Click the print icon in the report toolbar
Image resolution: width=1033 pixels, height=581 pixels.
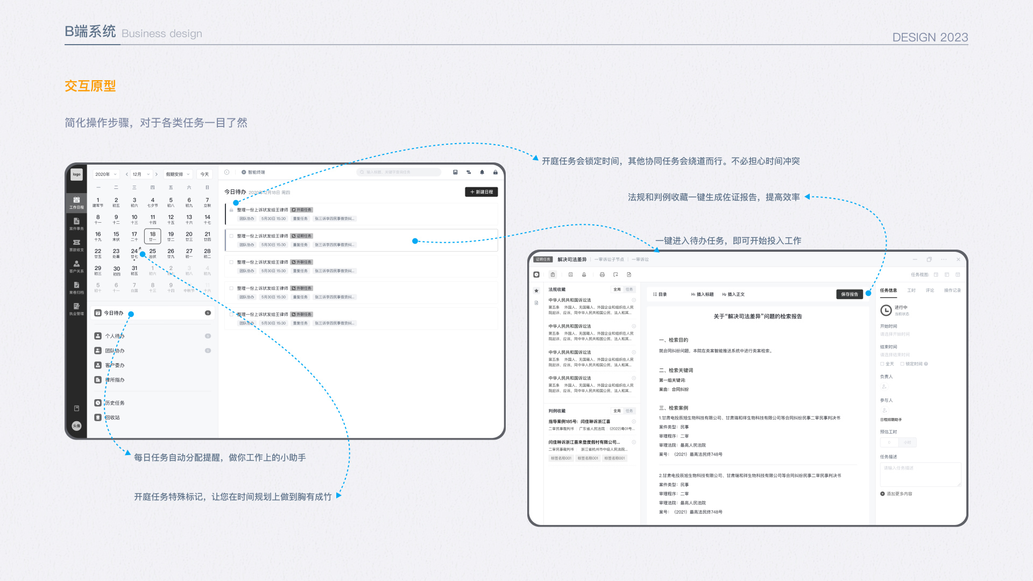[x=602, y=274]
